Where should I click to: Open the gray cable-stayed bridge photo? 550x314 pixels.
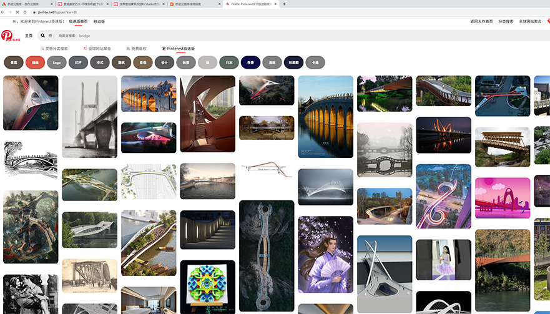(x=90, y=117)
